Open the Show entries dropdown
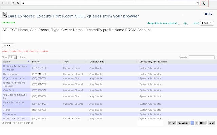217x135 pixels. pyautogui.click(x=13, y=57)
